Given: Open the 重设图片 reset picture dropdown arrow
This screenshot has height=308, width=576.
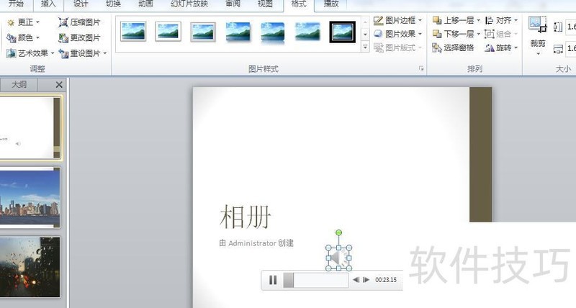Looking at the screenshot, I should tap(105, 53).
